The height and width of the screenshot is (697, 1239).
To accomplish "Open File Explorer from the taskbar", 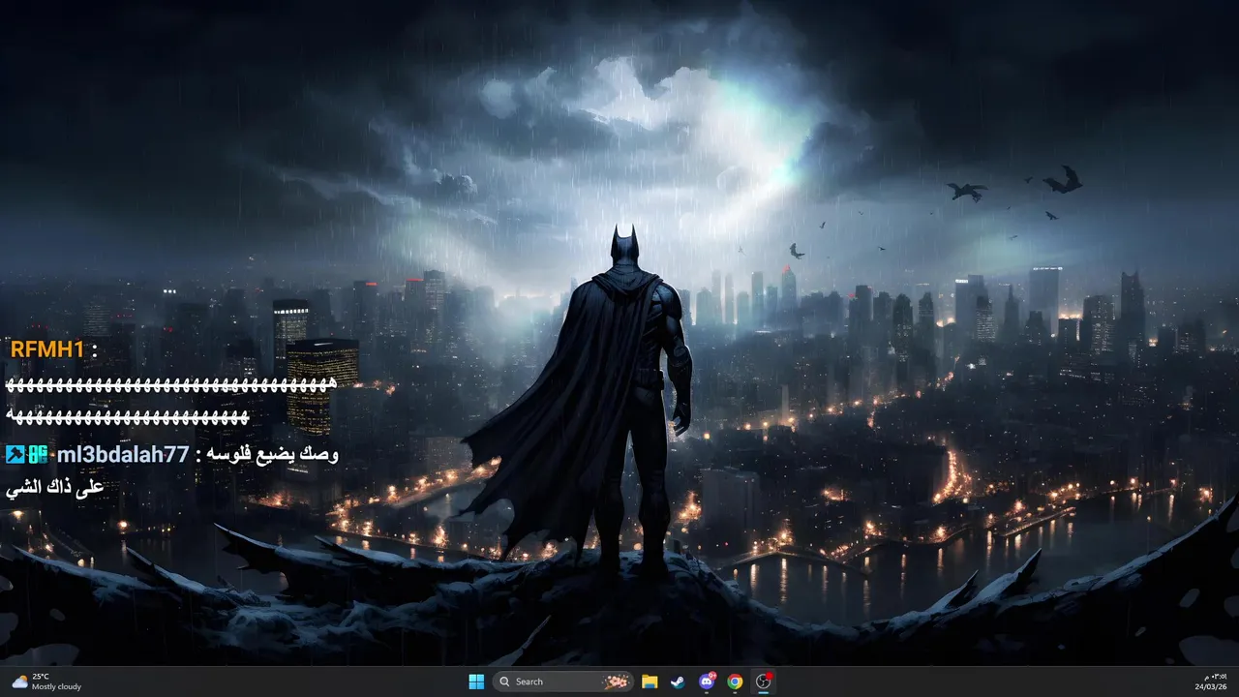I will (x=650, y=682).
